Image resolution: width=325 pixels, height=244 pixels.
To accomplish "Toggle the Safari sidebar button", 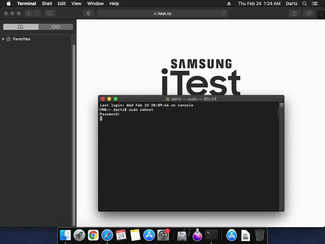I will click(50, 13).
